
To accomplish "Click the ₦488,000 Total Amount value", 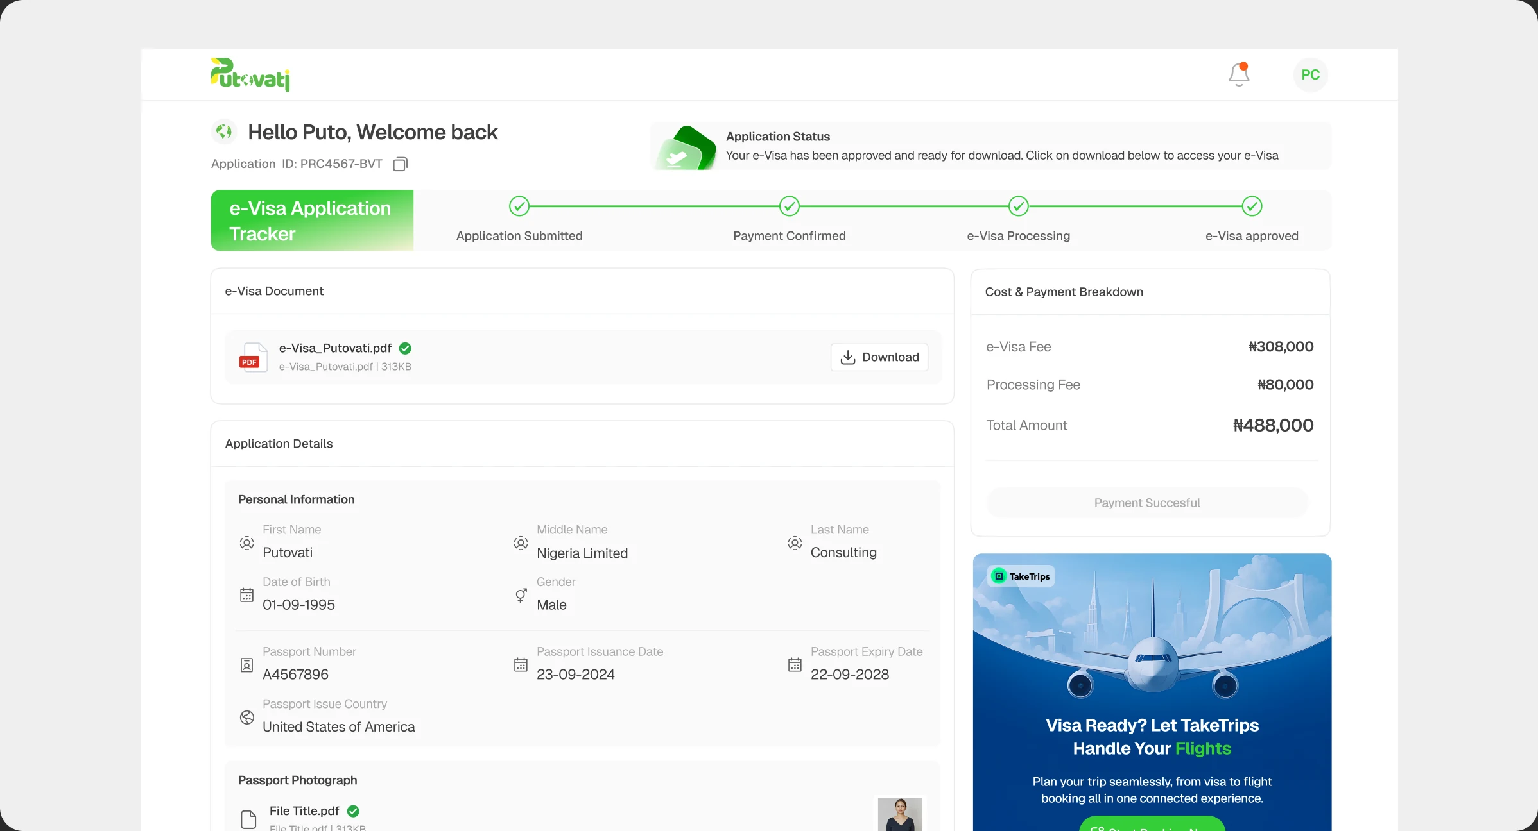I will (1273, 425).
